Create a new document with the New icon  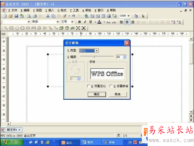[x=5, y=16]
